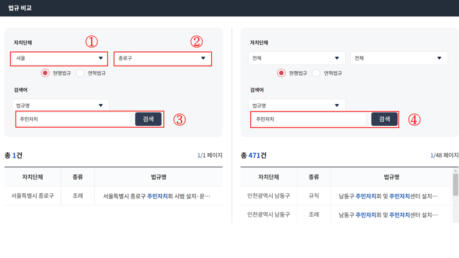The image size is (459, 258).
Task: Open left panel 법규명 search type dropdown
Action: tap(61, 106)
